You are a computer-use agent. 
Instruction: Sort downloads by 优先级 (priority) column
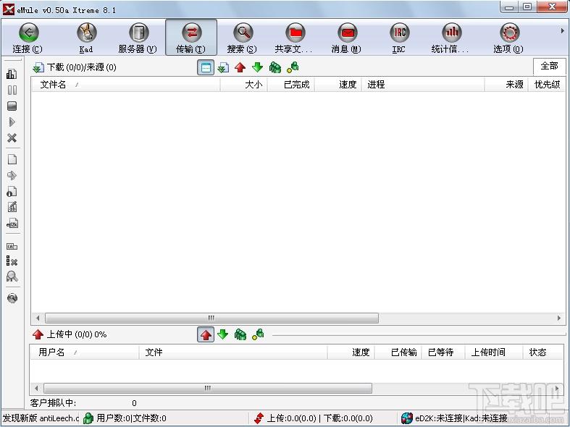tap(547, 85)
